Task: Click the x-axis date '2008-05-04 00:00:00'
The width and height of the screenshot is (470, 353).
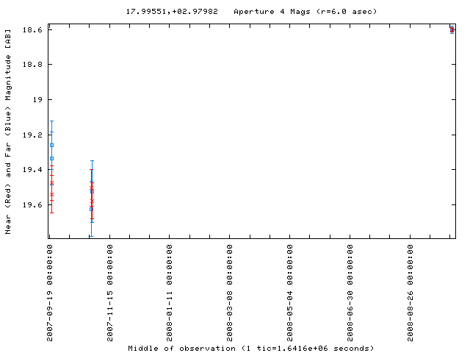Action: [x=290, y=293]
